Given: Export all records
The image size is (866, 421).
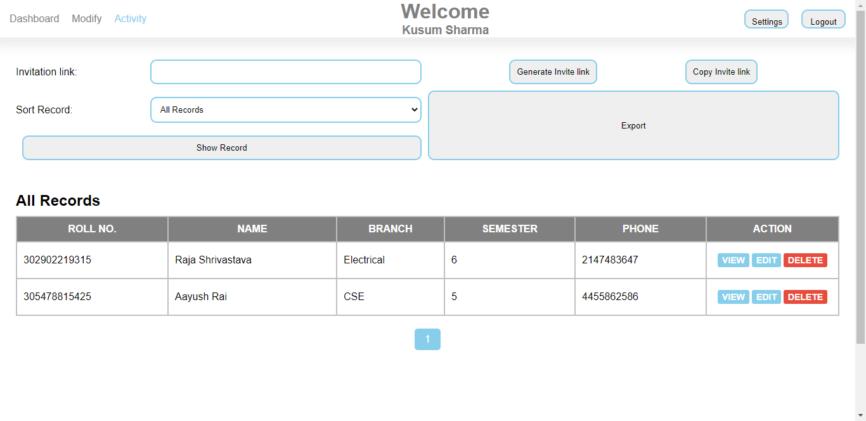Looking at the screenshot, I should pyautogui.click(x=633, y=125).
